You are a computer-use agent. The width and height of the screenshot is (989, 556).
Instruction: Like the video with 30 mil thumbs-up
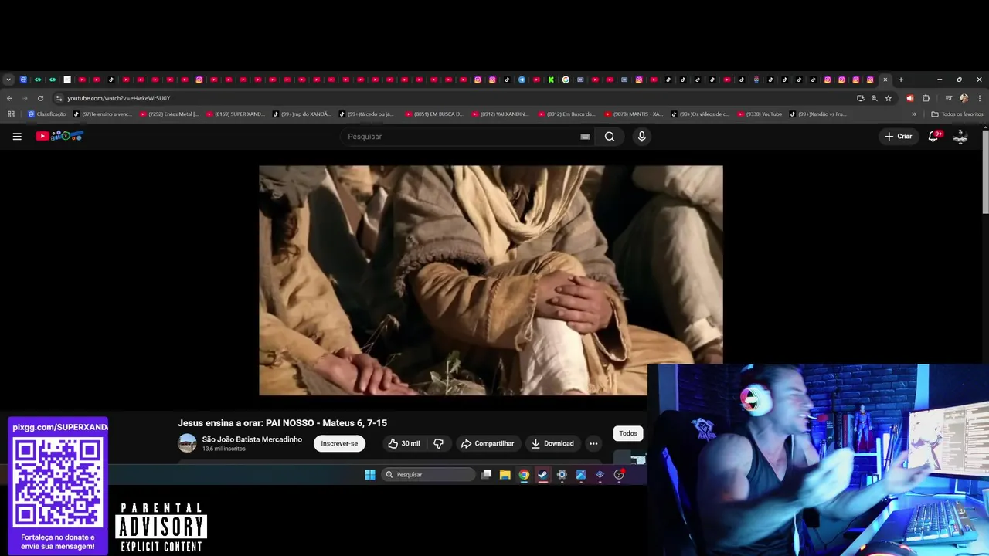pos(404,443)
